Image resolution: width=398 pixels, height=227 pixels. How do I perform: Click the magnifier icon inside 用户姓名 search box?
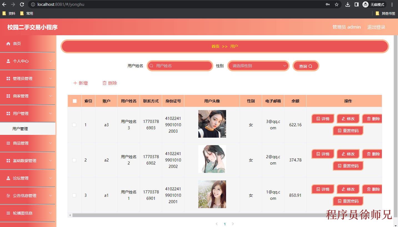pyautogui.click(x=151, y=65)
